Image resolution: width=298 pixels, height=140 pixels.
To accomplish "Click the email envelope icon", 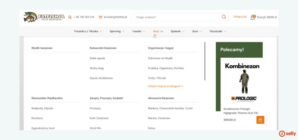I will 101,17.
